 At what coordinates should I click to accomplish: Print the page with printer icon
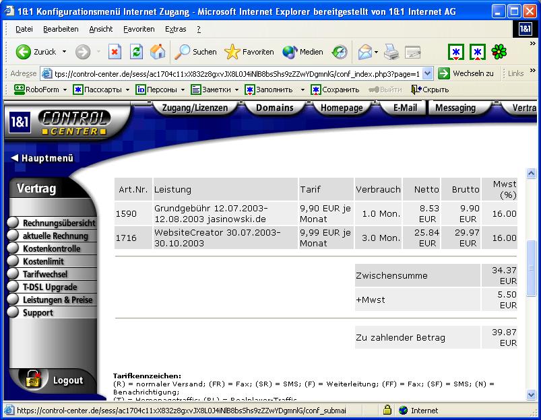coord(391,52)
